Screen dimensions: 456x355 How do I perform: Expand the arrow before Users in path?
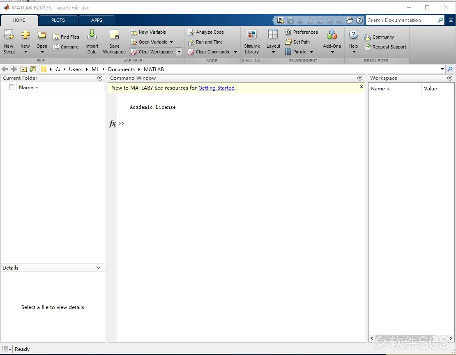[x=64, y=69]
